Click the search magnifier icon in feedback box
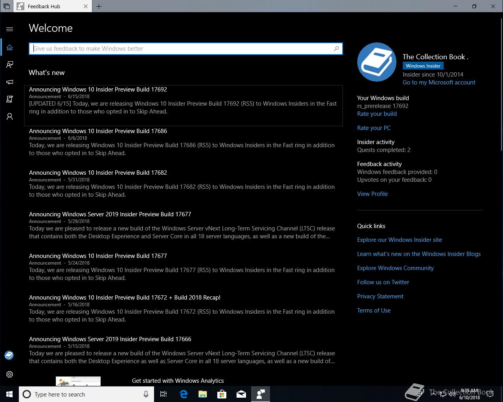Viewport: 503px width, 402px height. (336, 49)
